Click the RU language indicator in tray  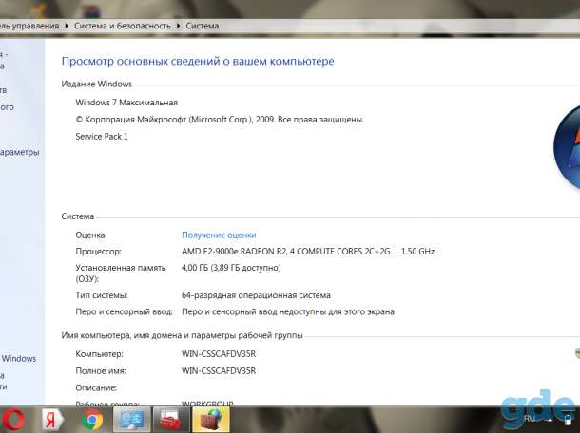coord(529,420)
